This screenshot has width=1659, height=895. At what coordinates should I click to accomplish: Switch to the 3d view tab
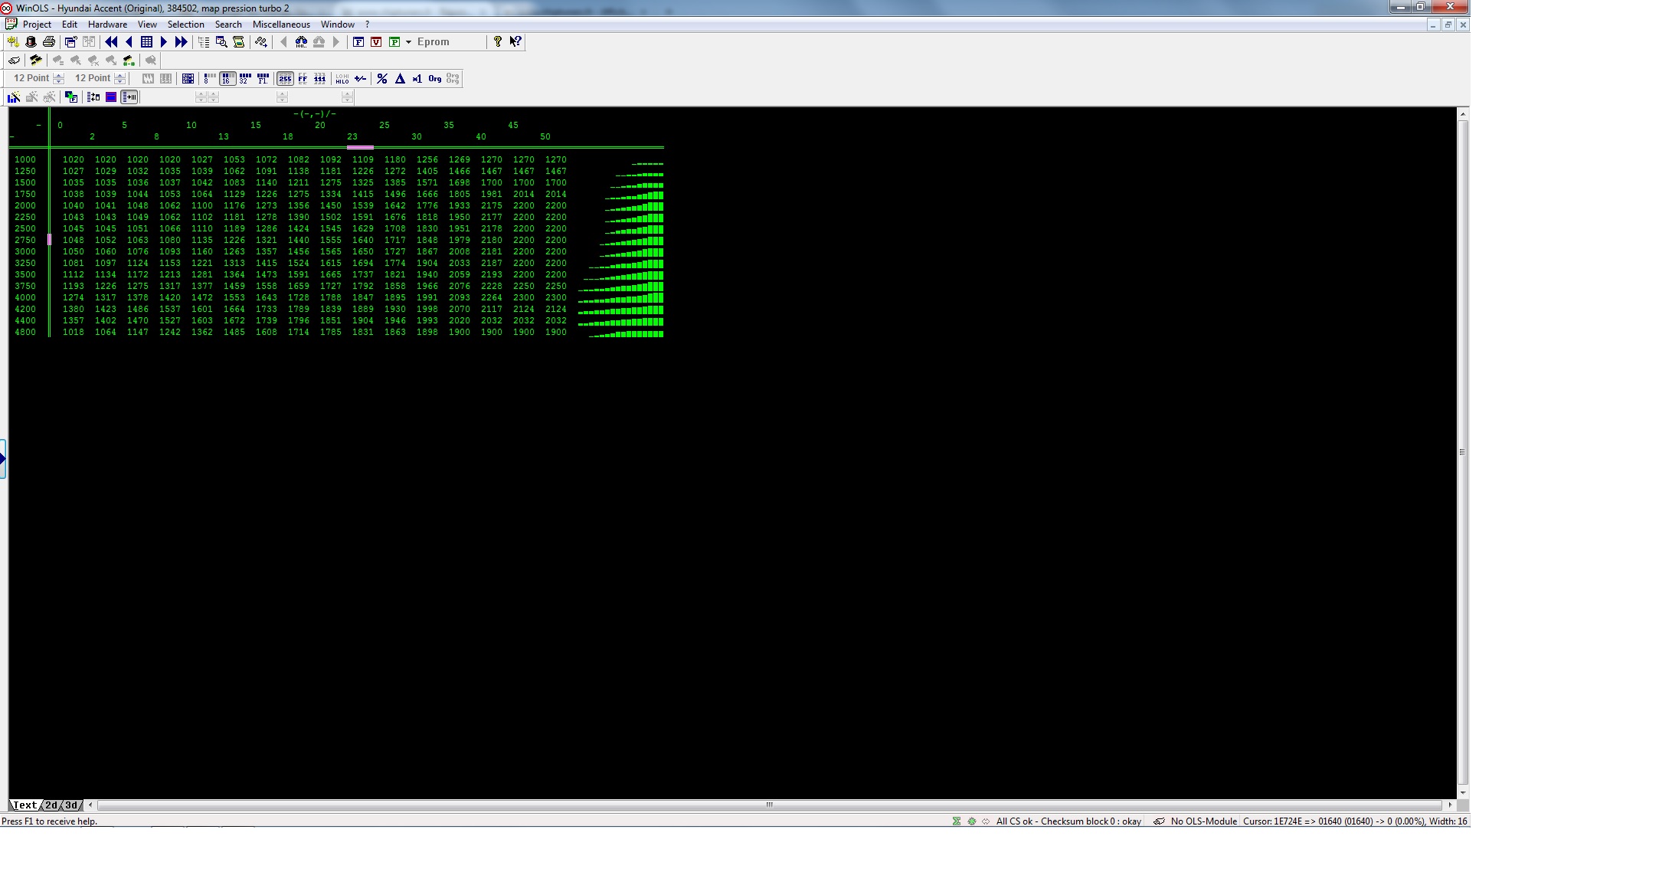pyautogui.click(x=71, y=805)
